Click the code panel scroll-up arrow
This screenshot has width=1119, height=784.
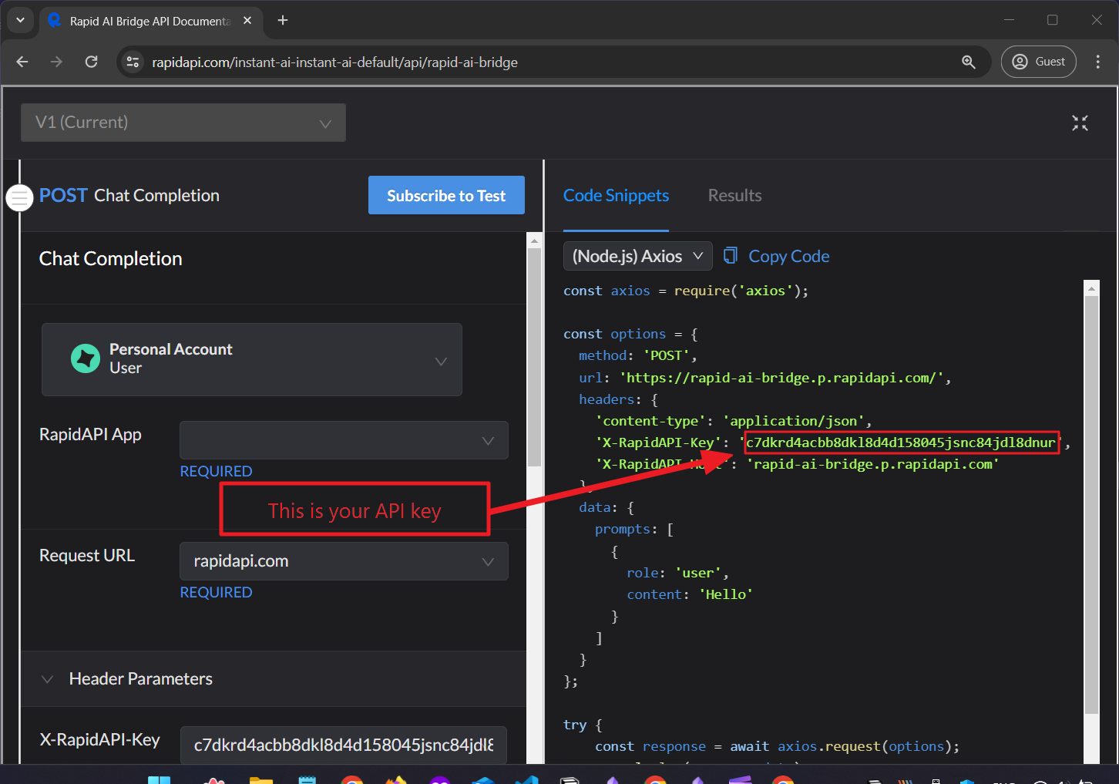click(x=1091, y=289)
